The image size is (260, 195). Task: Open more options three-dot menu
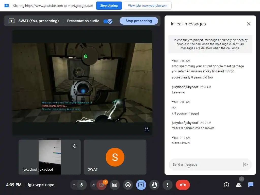168,185
